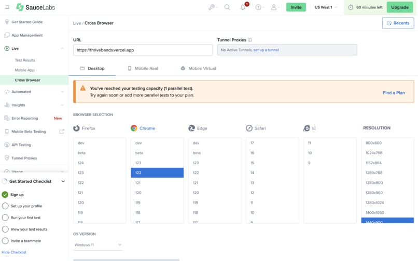Select Safari version 14

click(272, 172)
